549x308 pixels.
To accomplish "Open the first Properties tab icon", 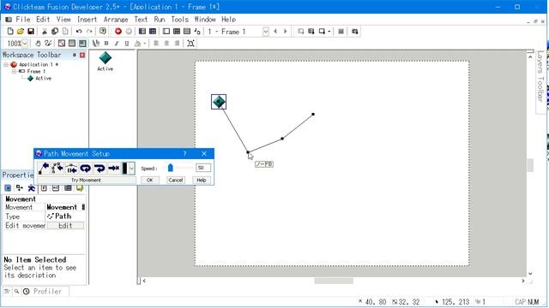I will point(8,188).
